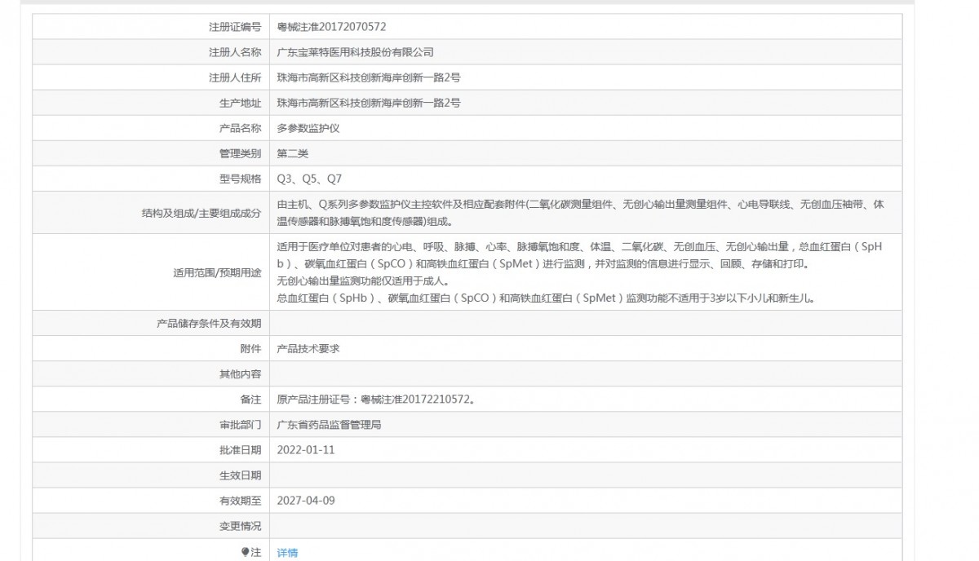Click the 型号规格 row label
The width and height of the screenshot is (979, 561).
pyautogui.click(x=240, y=179)
